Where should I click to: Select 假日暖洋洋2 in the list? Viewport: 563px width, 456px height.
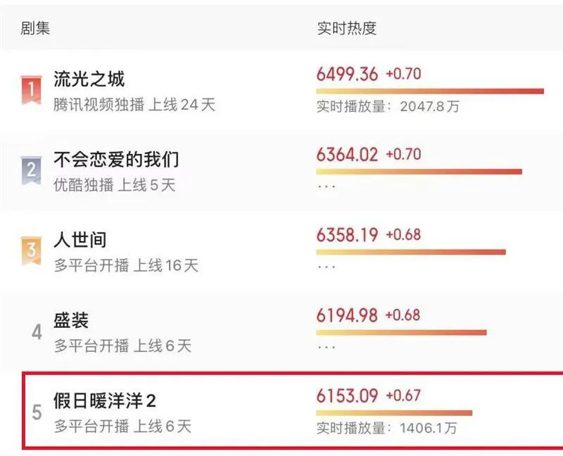tap(105, 400)
